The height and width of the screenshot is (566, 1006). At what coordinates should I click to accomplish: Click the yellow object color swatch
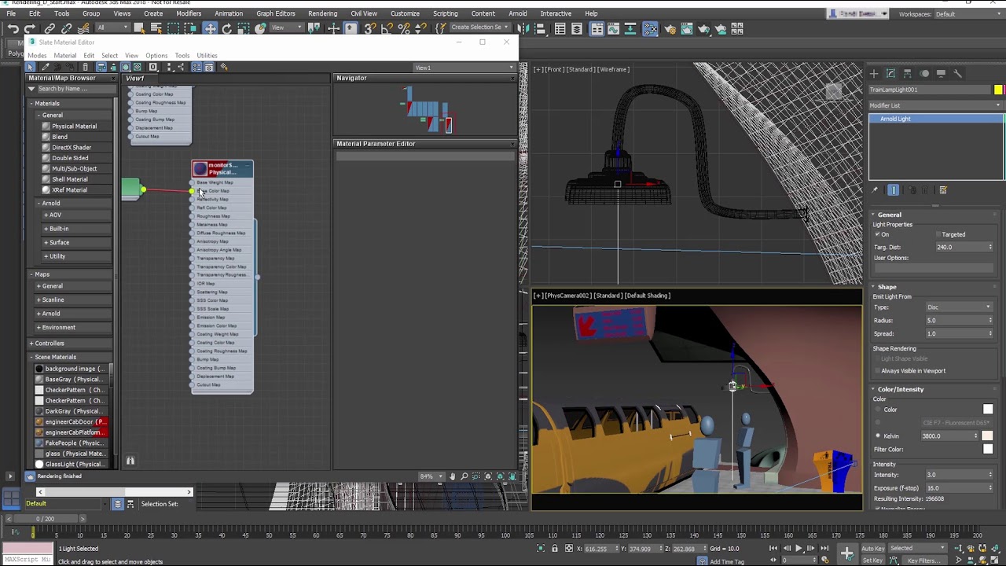click(998, 90)
